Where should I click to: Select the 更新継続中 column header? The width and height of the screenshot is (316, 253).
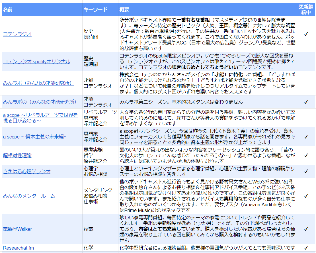pyautogui.click(x=306, y=9)
